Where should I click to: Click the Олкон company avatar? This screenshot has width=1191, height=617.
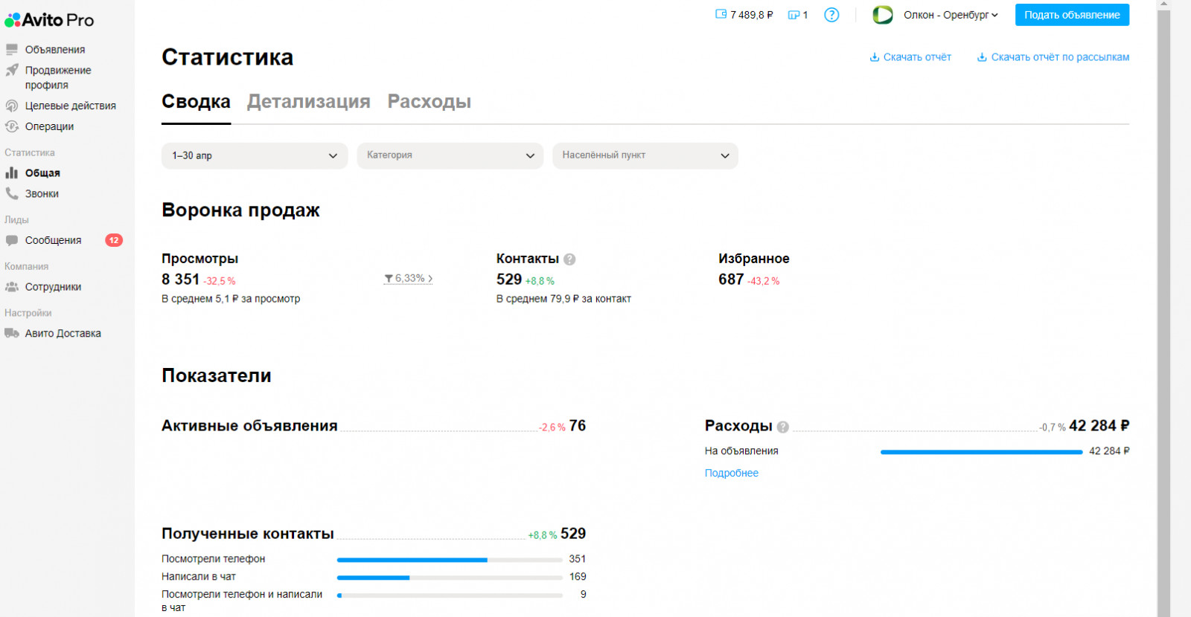[x=883, y=15]
